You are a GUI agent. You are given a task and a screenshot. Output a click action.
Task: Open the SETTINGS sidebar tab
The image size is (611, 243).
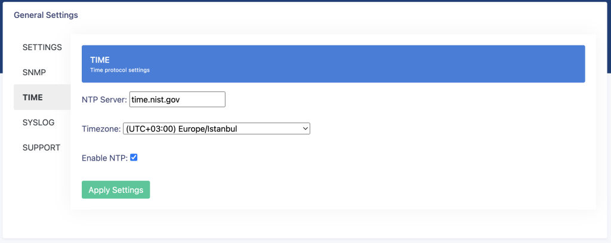click(42, 48)
